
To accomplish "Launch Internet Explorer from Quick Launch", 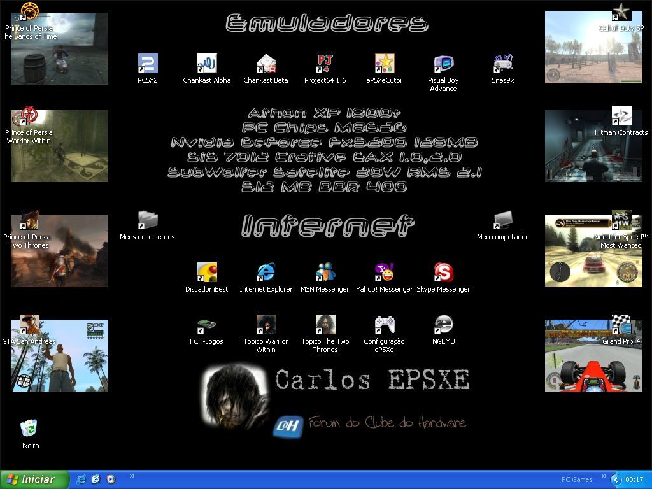I will pyautogui.click(x=81, y=479).
